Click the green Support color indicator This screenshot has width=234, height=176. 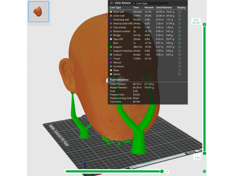tap(111, 47)
